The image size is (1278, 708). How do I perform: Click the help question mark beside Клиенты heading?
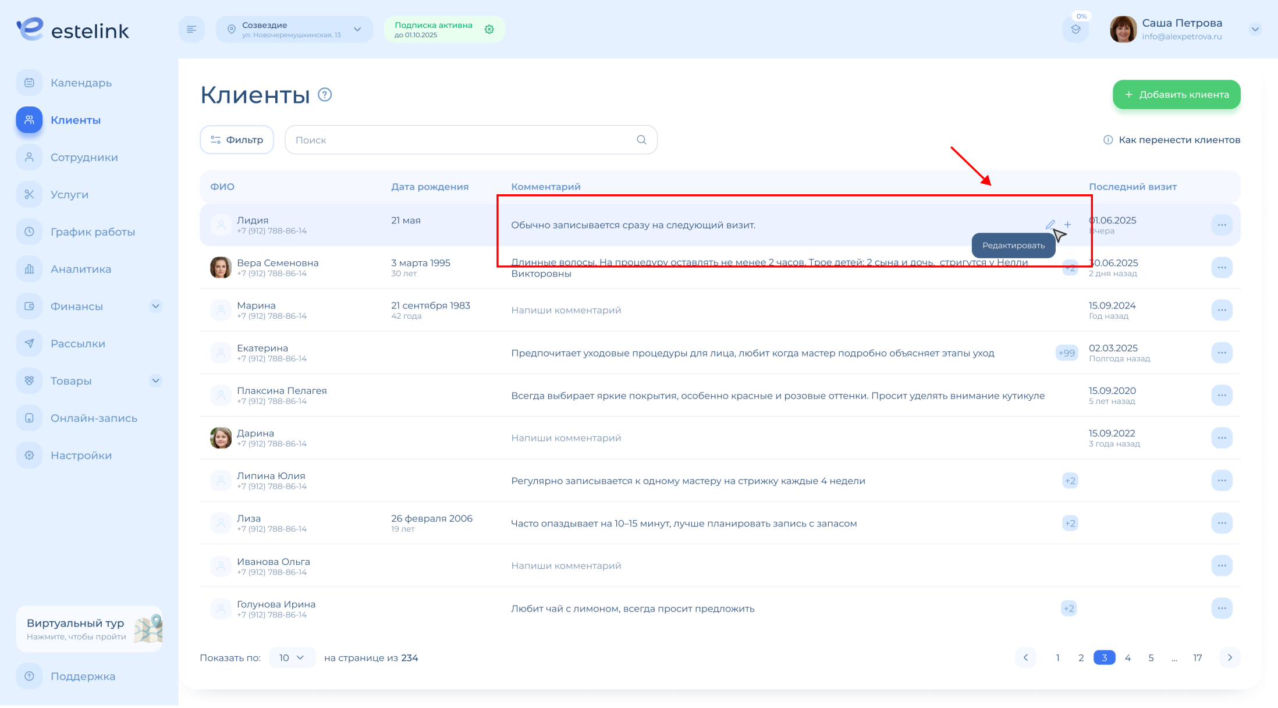click(x=325, y=95)
